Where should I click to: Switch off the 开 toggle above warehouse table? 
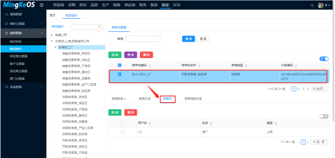(x=324, y=59)
